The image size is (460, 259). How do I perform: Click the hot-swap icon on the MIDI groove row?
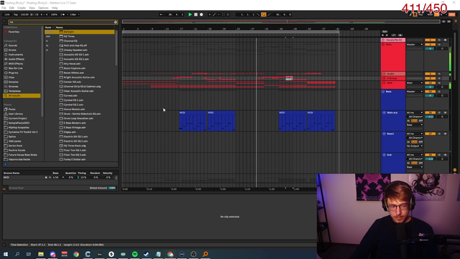coord(50,178)
